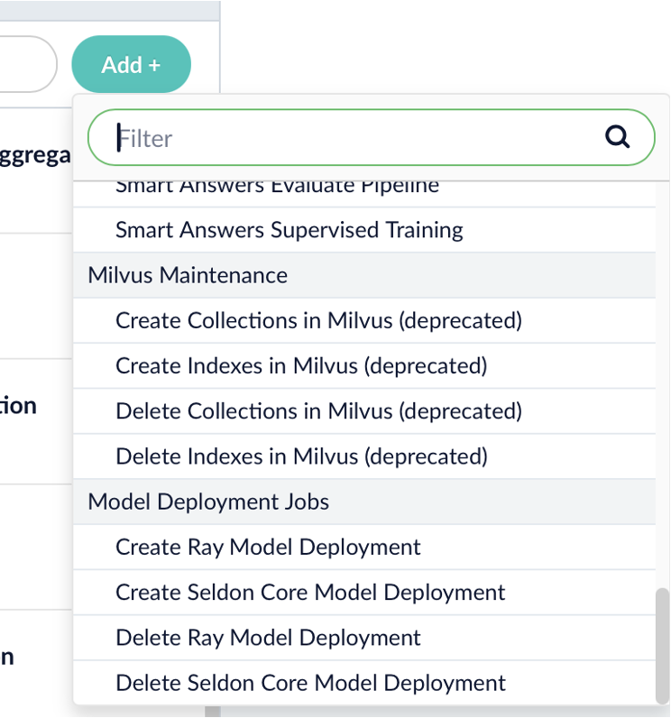Choose Smart Answers Supervised Training
This screenshot has width=671, height=718.
(x=289, y=230)
